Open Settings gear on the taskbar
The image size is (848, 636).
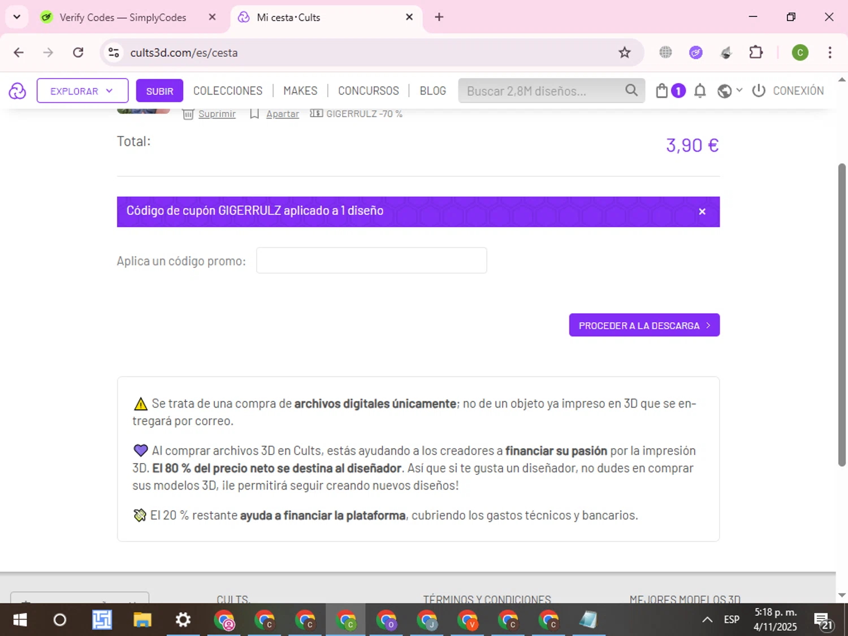tap(183, 620)
